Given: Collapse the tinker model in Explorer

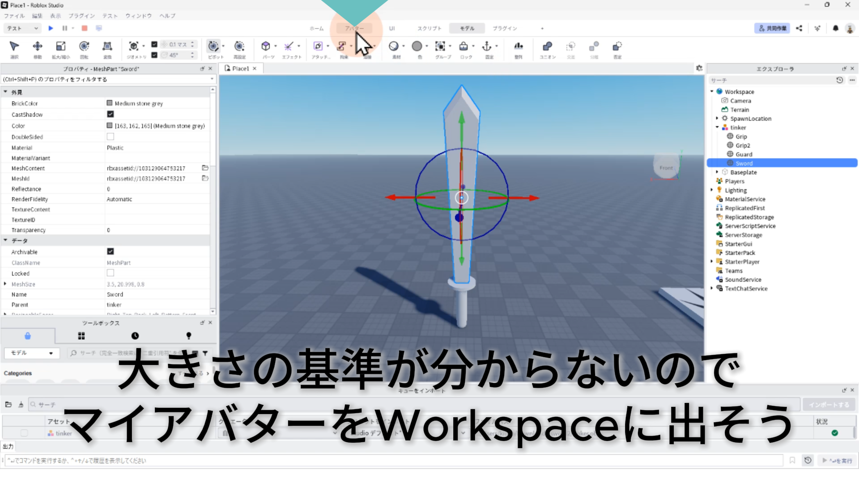Looking at the screenshot, I should [717, 127].
